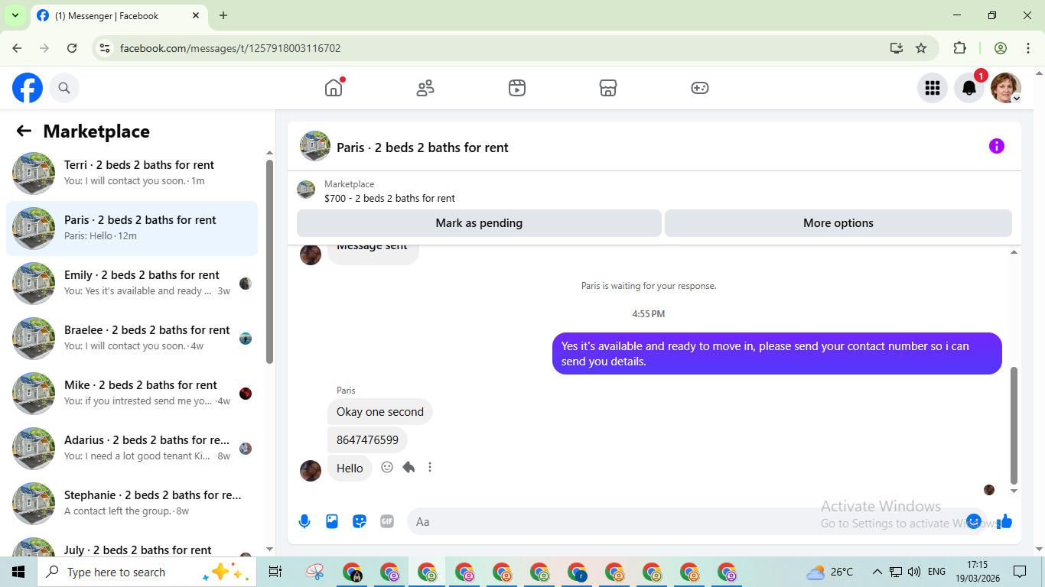The image size is (1045, 587).
Task: Open the Marketplace storefront icon
Action: pos(608,88)
